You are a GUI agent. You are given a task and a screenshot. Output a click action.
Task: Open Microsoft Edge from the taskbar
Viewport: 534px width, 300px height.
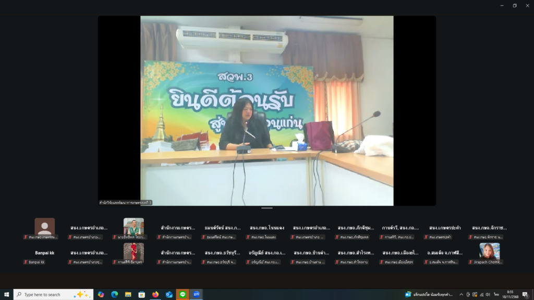[x=115, y=294]
